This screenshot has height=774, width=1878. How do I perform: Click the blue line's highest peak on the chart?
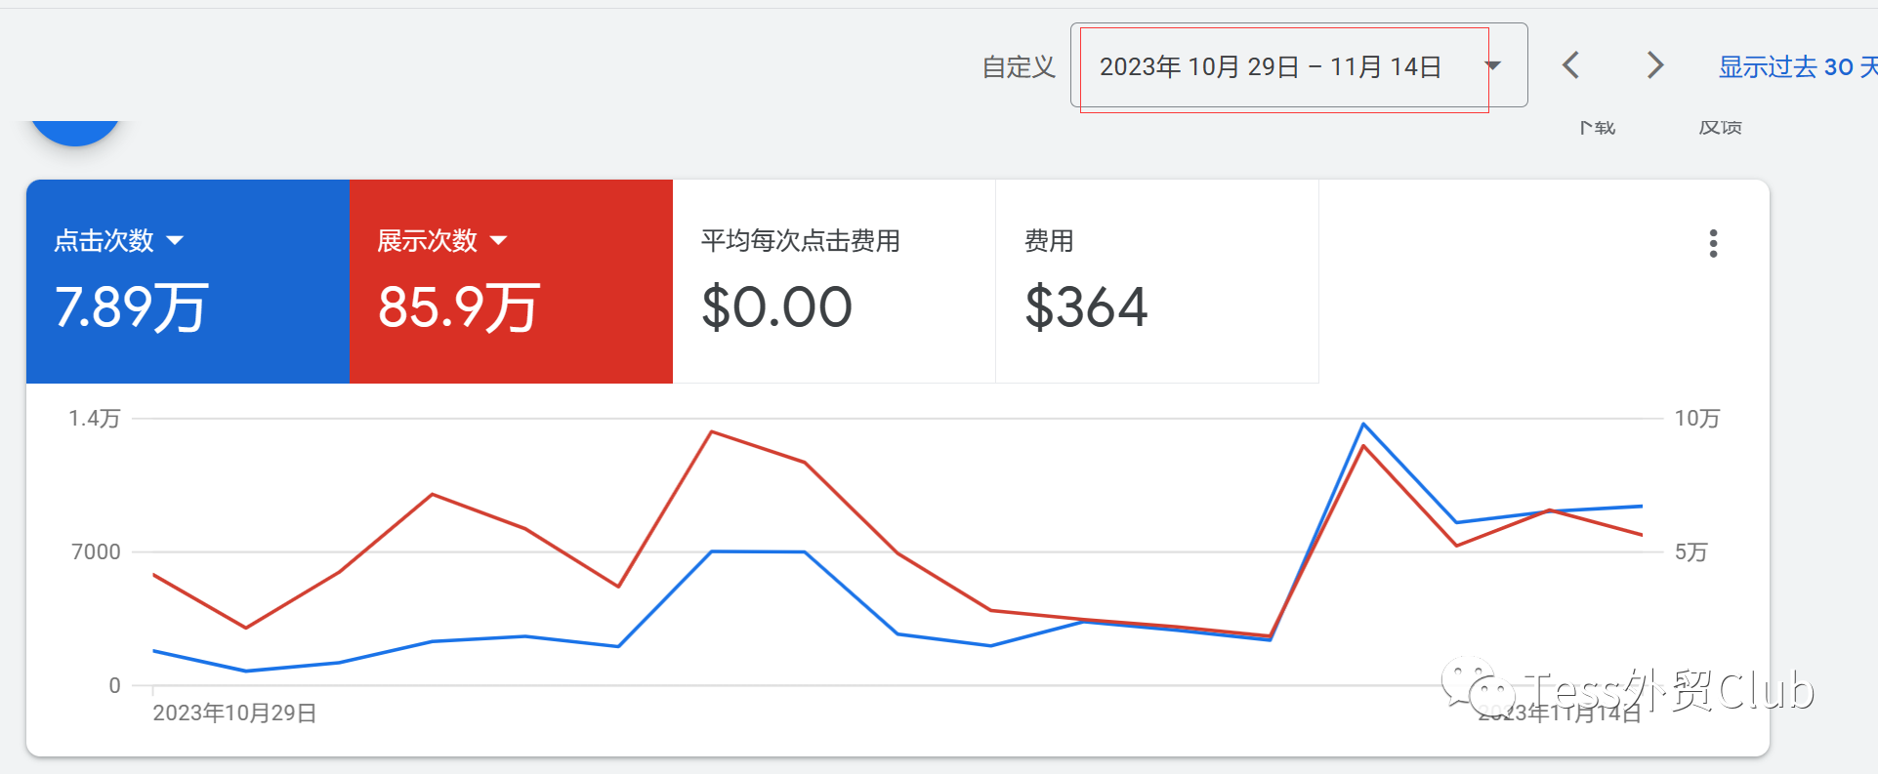point(1363,424)
